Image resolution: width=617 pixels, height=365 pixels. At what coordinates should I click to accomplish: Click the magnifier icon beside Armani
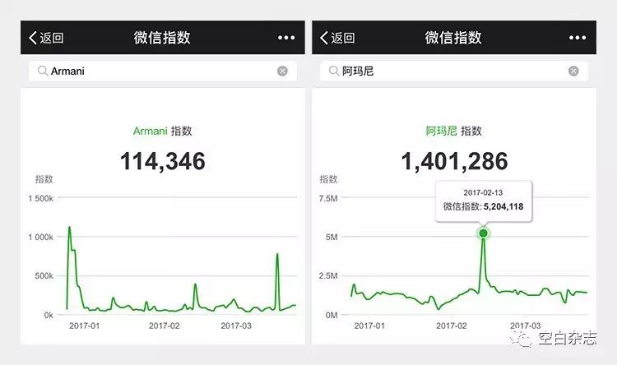pos(43,71)
